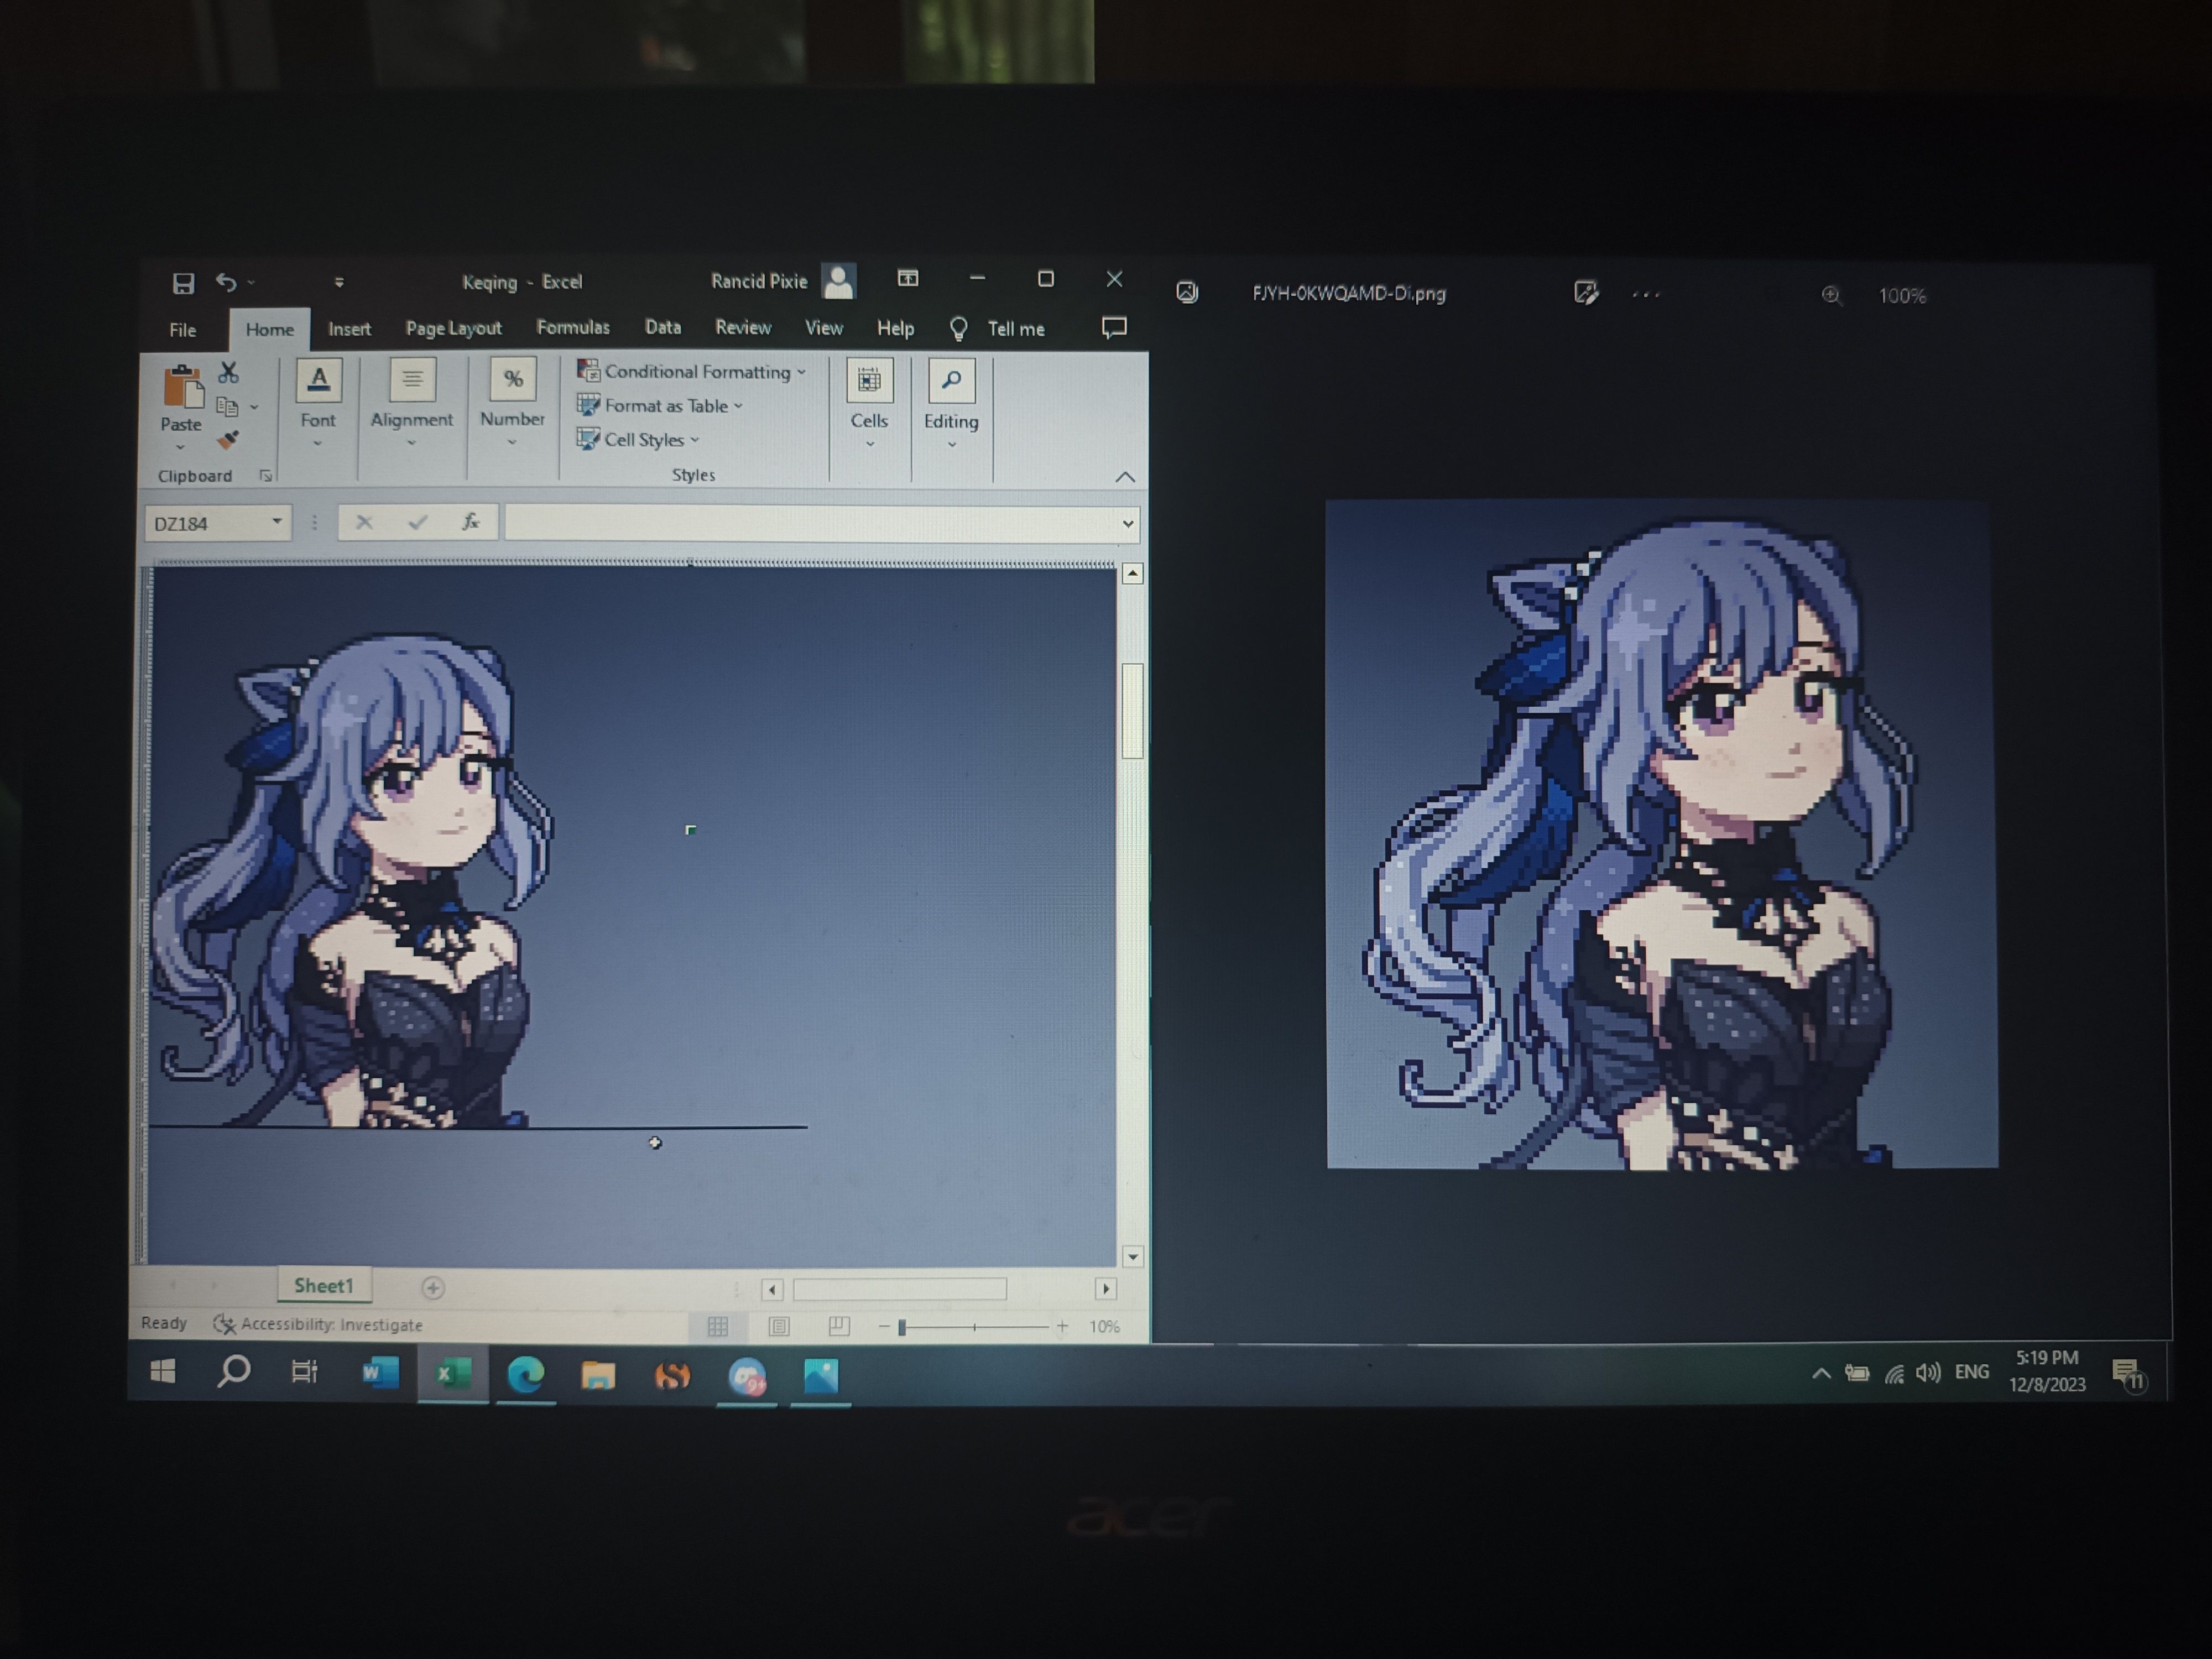Toggle Page Break Preview in the status bar
The image size is (2212, 1659).
tap(838, 1325)
